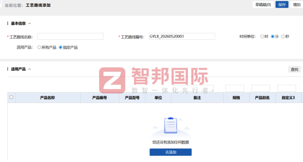Click the 规格 column header

point(236,98)
